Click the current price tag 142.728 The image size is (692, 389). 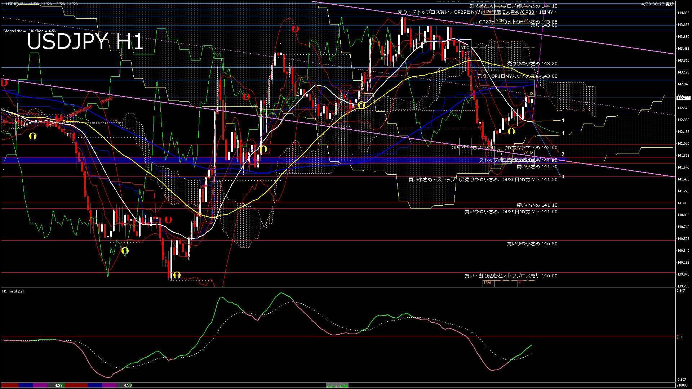click(683, 98)
